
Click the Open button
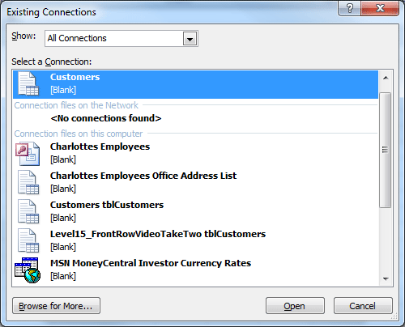click(295, 306)
